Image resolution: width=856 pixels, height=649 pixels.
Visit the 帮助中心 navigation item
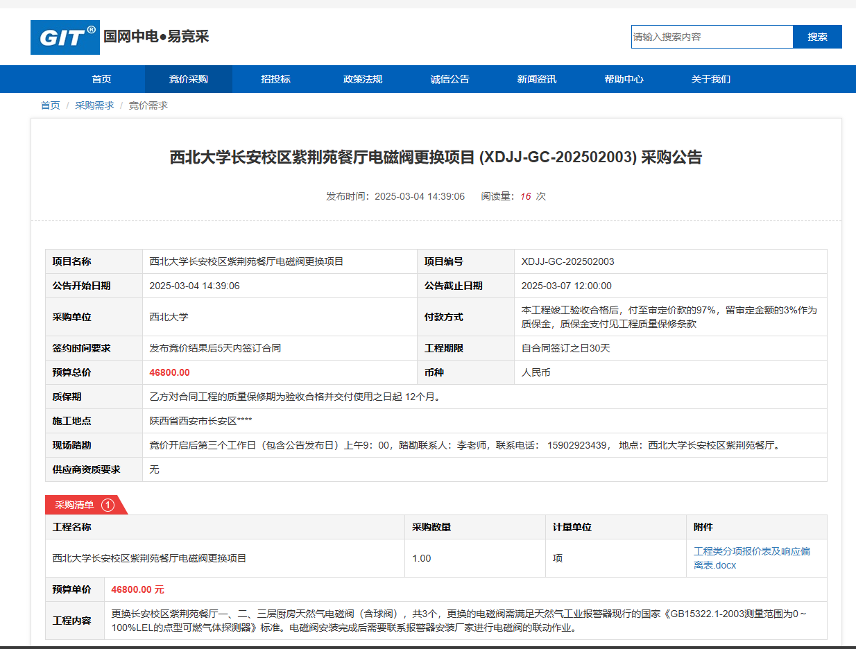pyautogui.click(x=624, y=79)
